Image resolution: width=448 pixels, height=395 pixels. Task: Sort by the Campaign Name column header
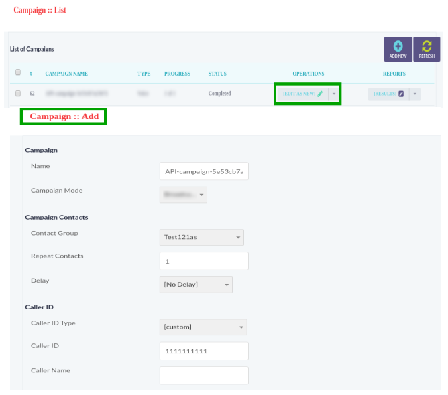(x=66, y=74)
